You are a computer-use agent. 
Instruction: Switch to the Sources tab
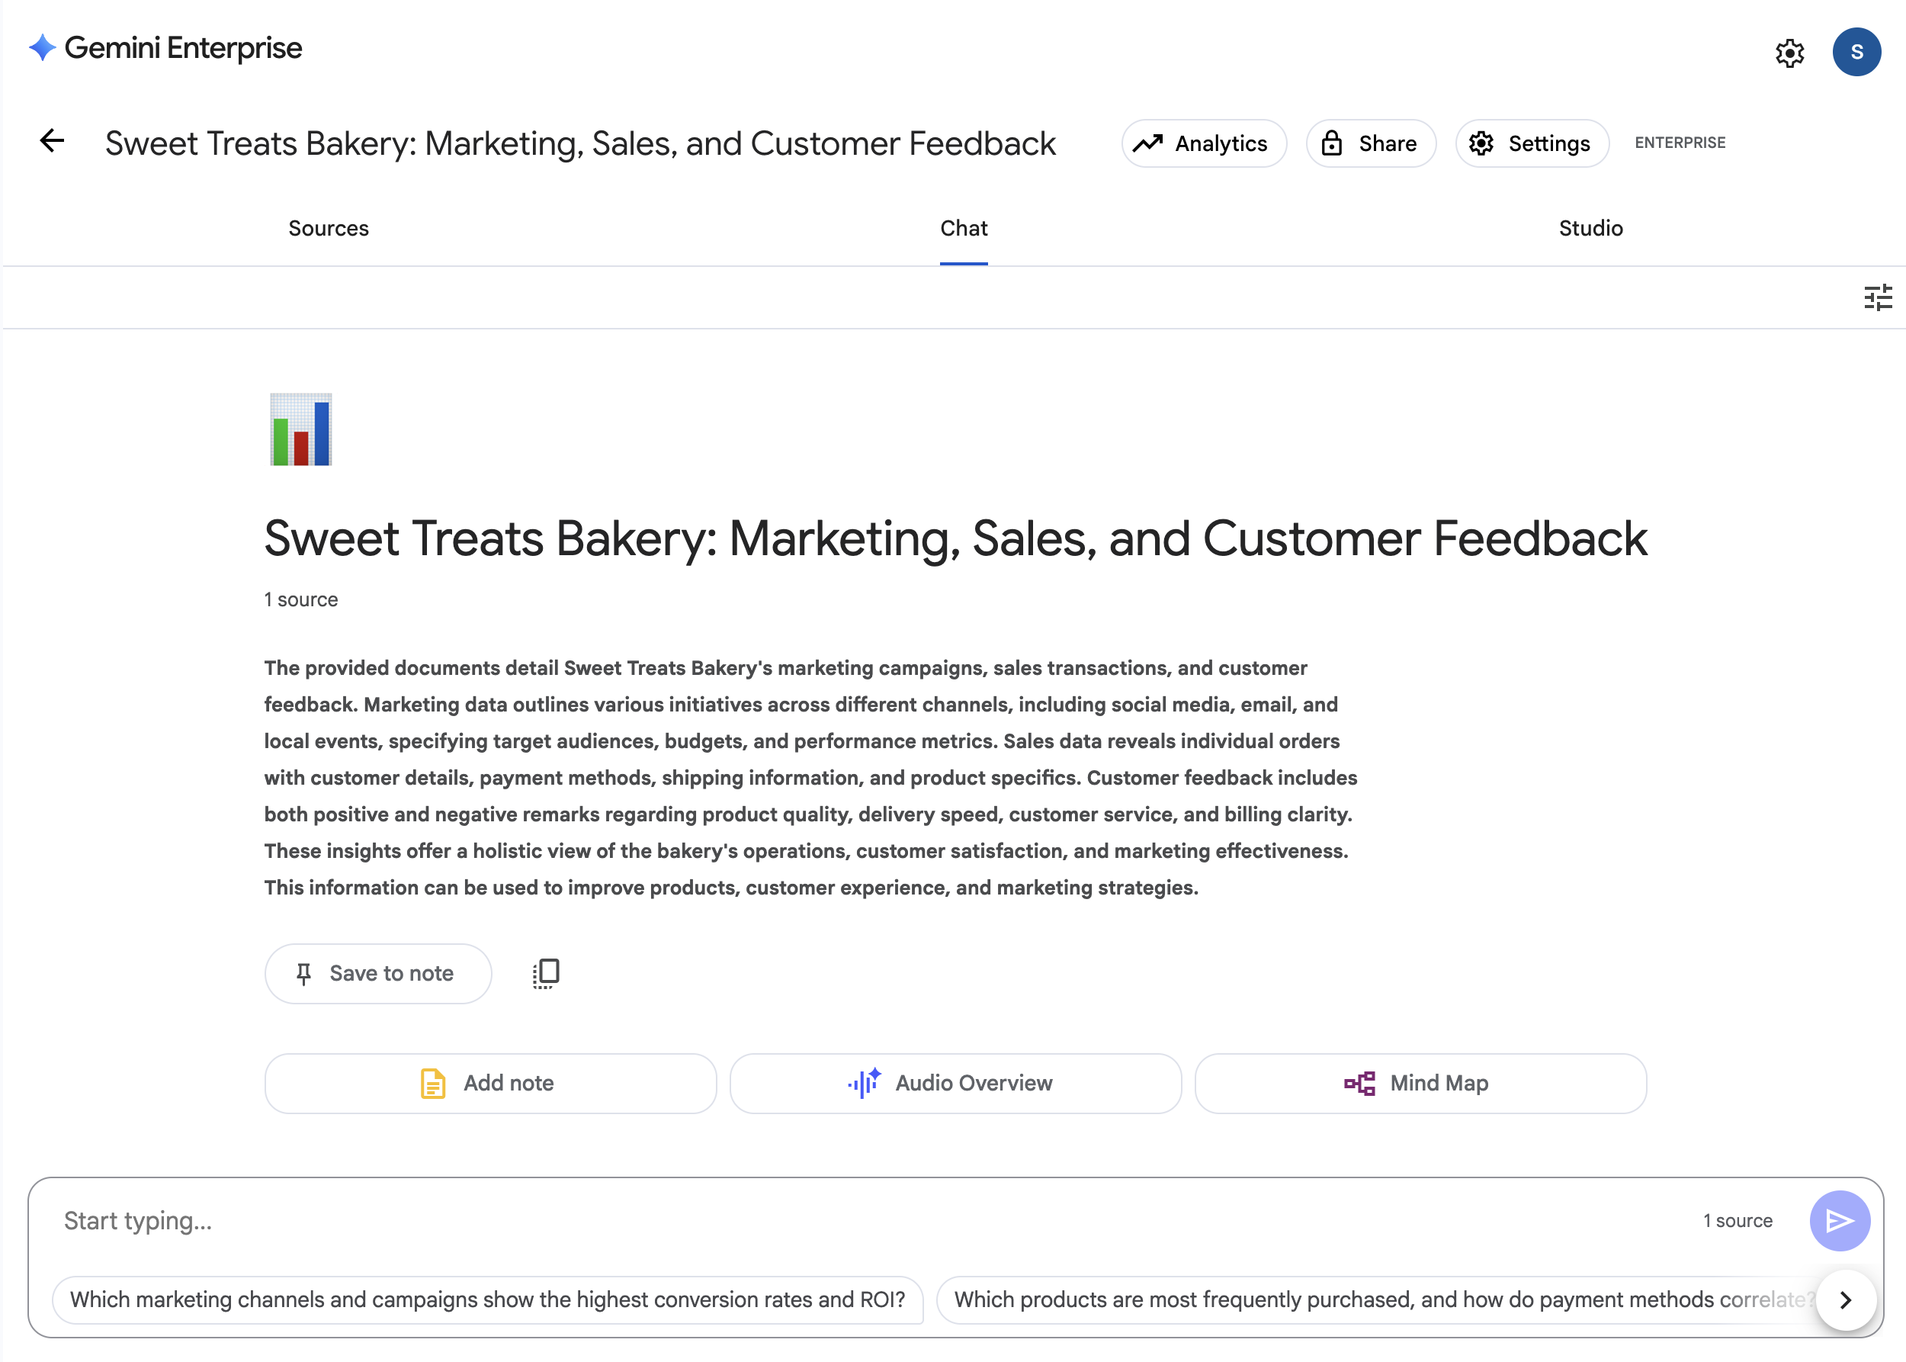point(328,228)
